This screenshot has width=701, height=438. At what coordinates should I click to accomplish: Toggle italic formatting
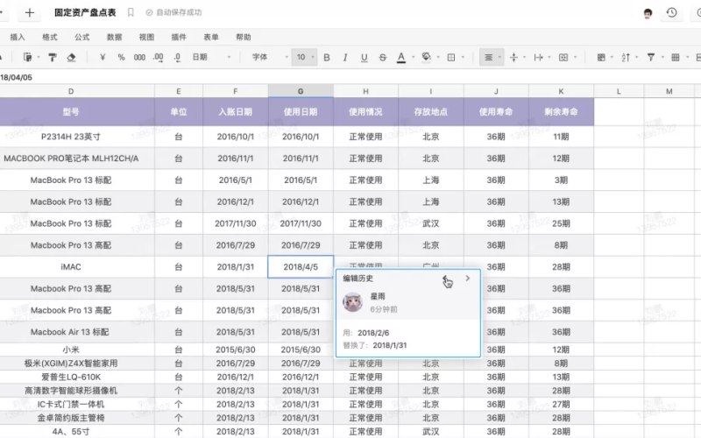[345, 57]
